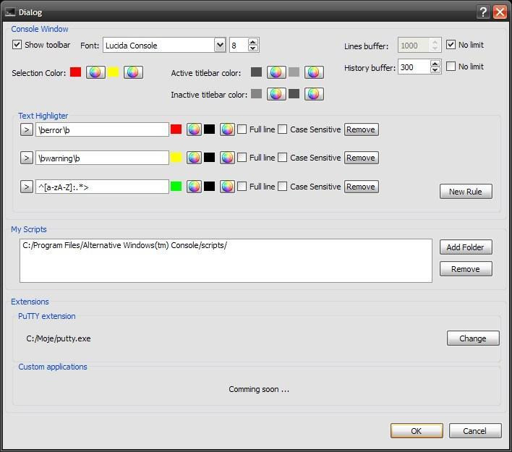The image size is (512, 452).
Task: Increase History buffer value with up arrow
Action: 435,64
